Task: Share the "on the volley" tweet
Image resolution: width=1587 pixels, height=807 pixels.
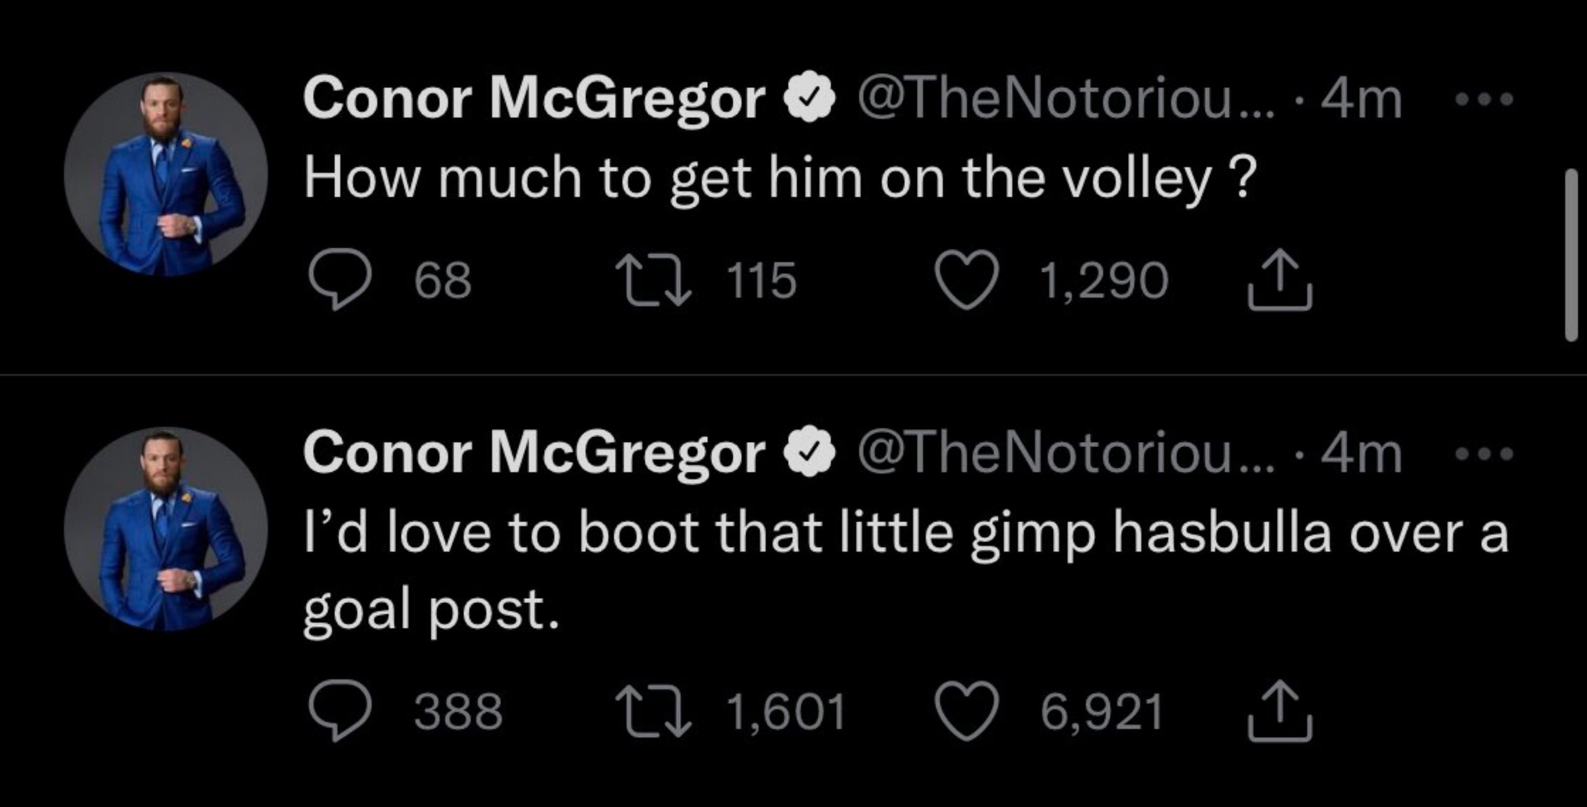Action: pyautogui.click(x=1280, y=280)
